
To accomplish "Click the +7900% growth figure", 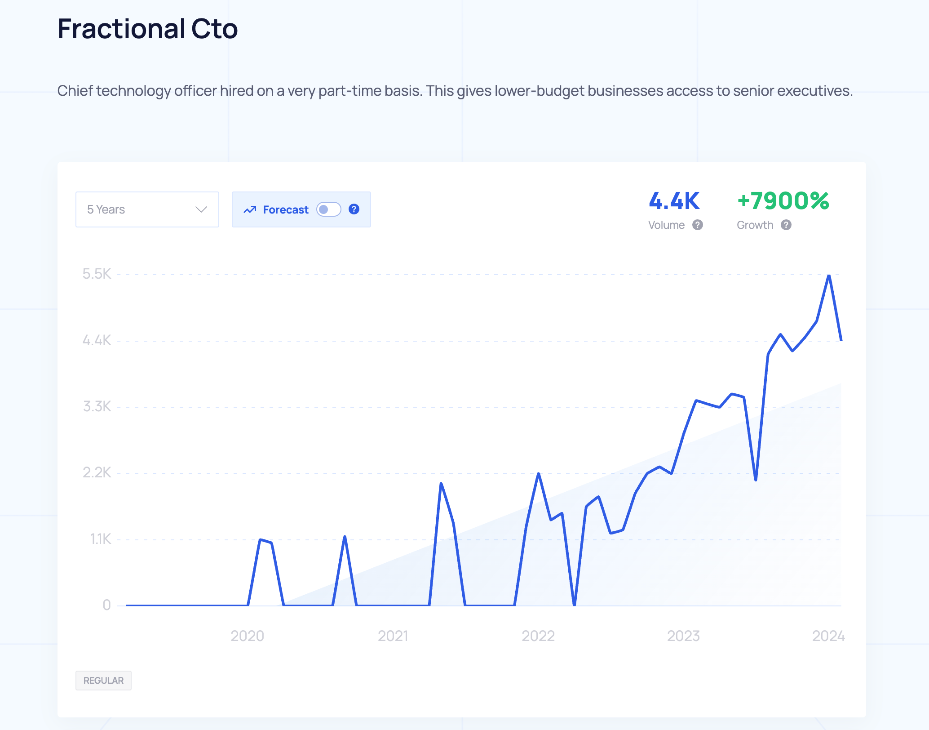I will click(x=783, y=201).
